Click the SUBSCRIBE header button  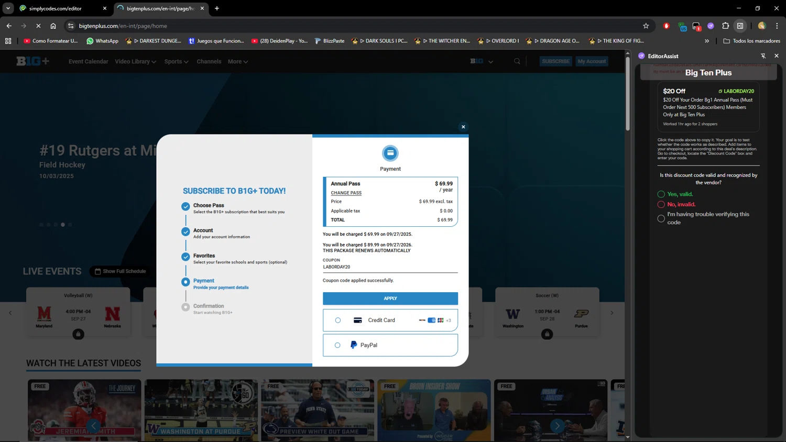point(555,61)
